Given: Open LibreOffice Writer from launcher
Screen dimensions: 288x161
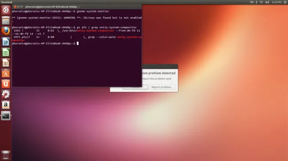Looking at the screenshot, I should click(x=6, y=42).
